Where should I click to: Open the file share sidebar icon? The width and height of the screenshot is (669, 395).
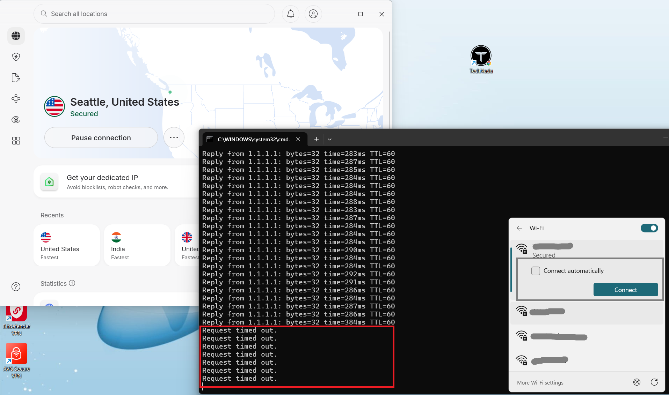[x=16, y=78]
